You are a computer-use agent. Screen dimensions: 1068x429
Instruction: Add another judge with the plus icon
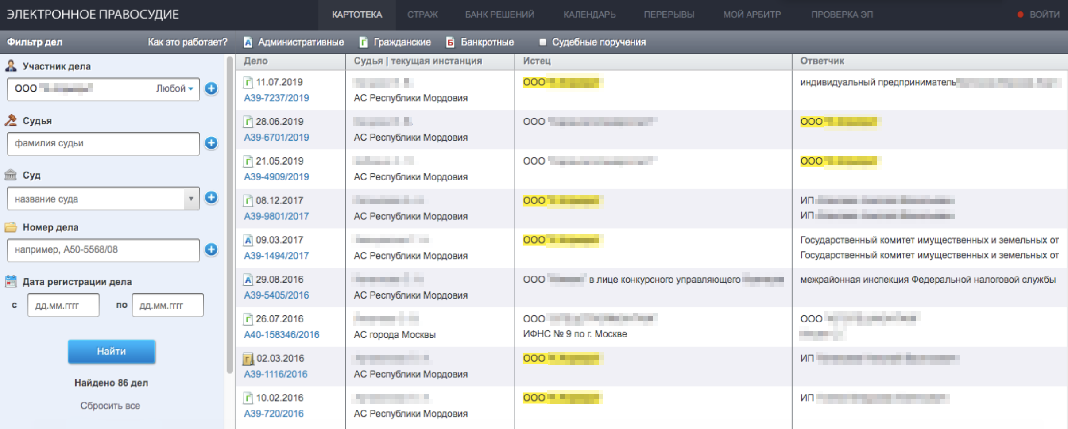click(x=211, y=143)
